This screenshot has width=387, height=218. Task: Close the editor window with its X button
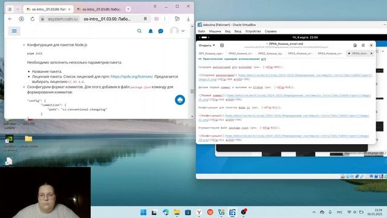(x=371, y=45)
